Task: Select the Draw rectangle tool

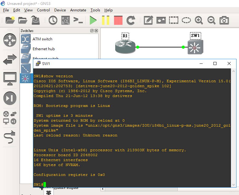Action: click(x=174, y=20)
